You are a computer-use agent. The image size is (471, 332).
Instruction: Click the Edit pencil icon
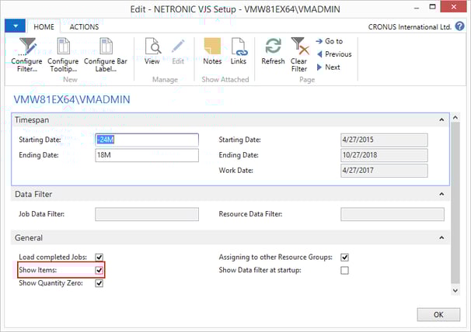click(x=178, y=51)
